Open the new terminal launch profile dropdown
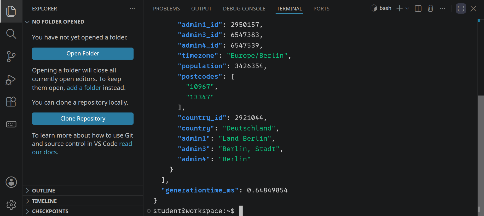This screenshot has width=484, height=216. (407, 8)
